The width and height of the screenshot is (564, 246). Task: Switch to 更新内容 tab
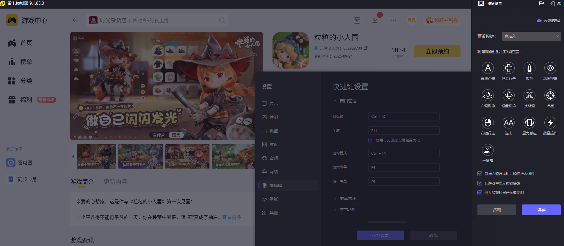pyautogui.click(x=115, y=182)
